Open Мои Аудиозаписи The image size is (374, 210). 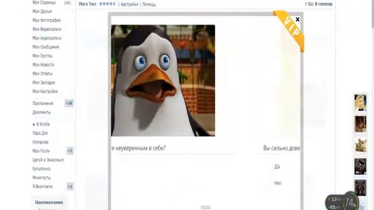coord(47,38)
